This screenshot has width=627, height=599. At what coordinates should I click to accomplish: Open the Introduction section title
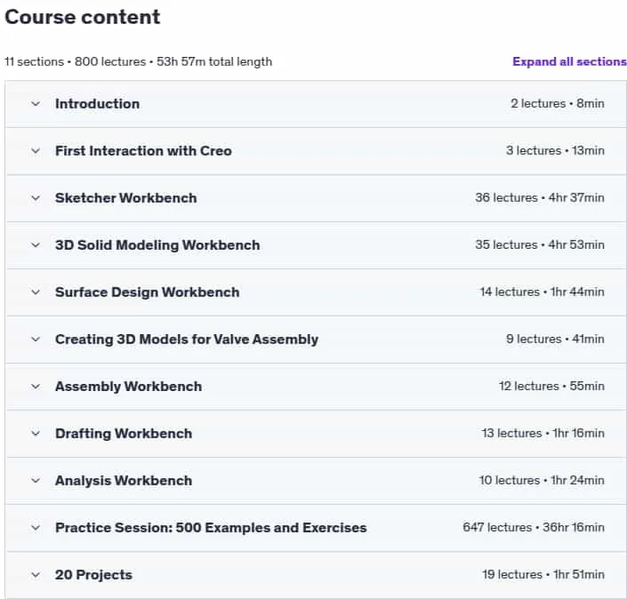coord(97,104)
